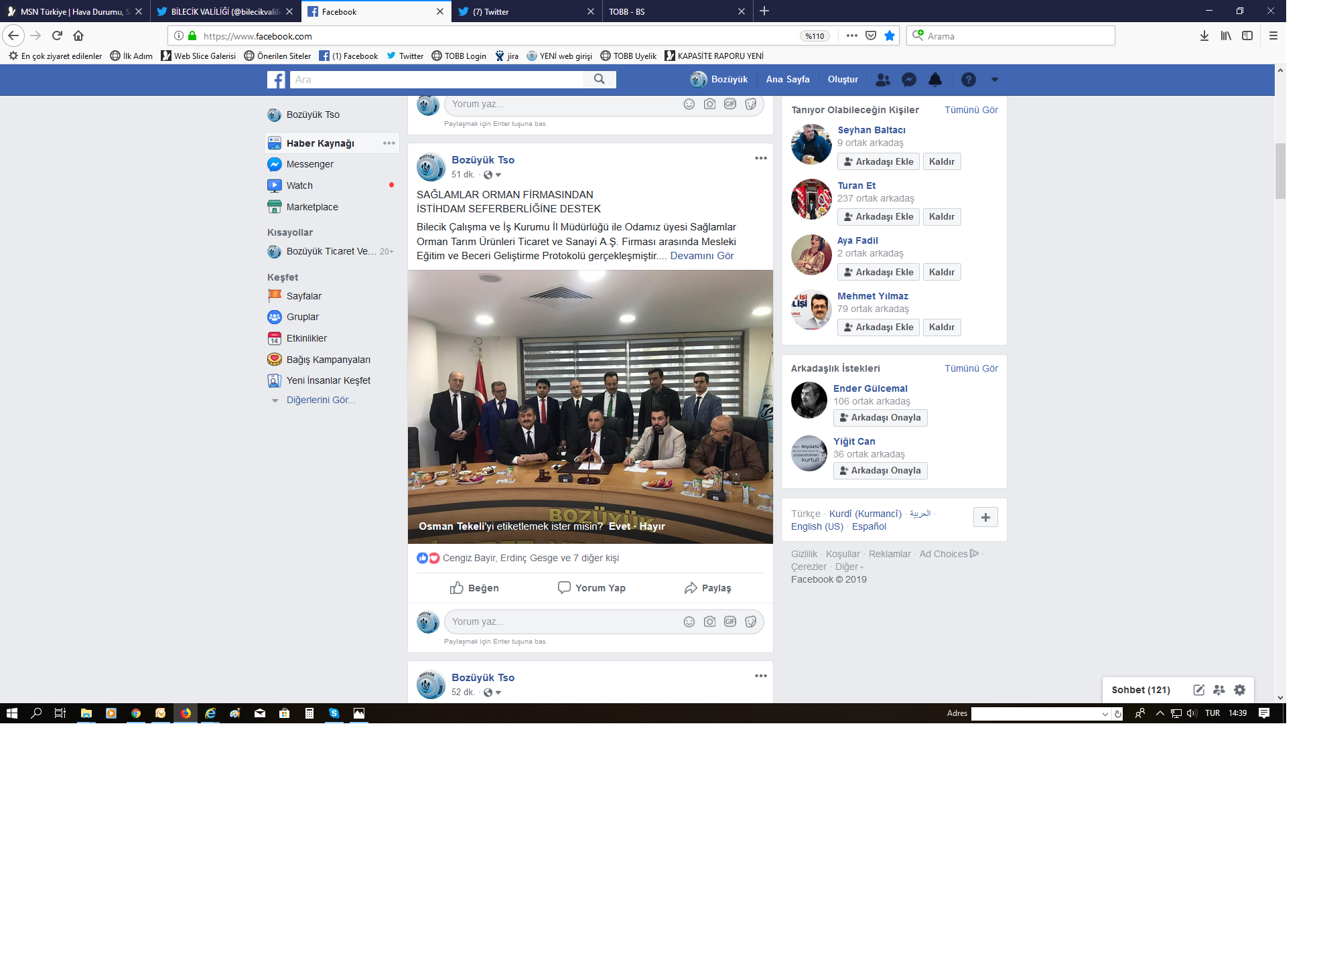Viewport: 1317px width, 955px height.
Task: Click the new message icon in Sohbet bar
Action: [1199, 690]
